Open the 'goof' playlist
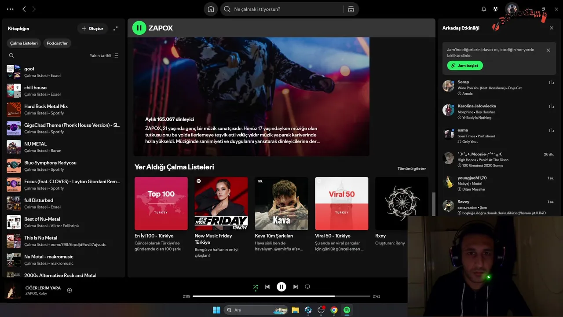The height and width of the screenshot is (317, 563). coord(64,72)
